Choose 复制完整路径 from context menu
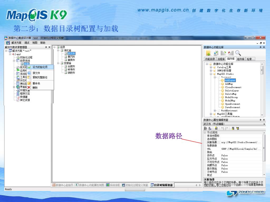 click(40, 77)
